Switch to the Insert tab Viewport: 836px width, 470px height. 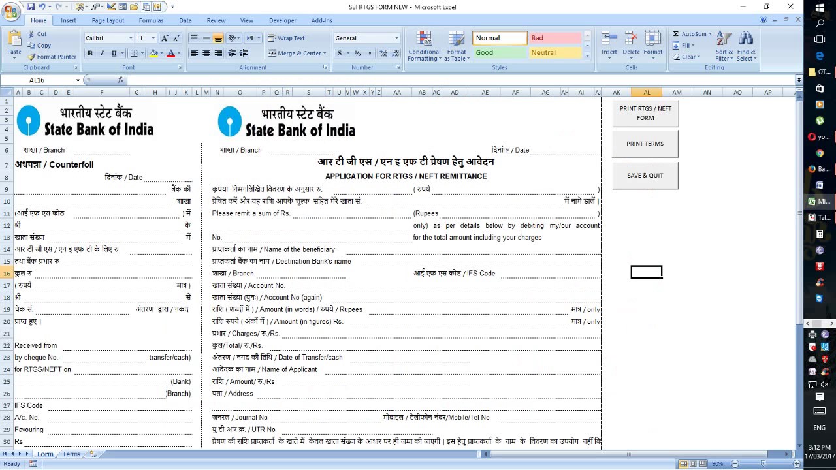[69, 20]
